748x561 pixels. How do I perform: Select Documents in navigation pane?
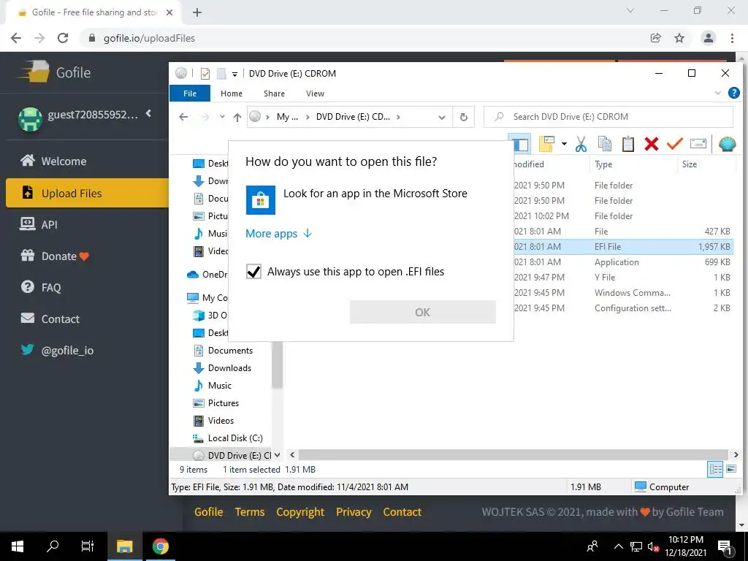[x=230, y=350]
